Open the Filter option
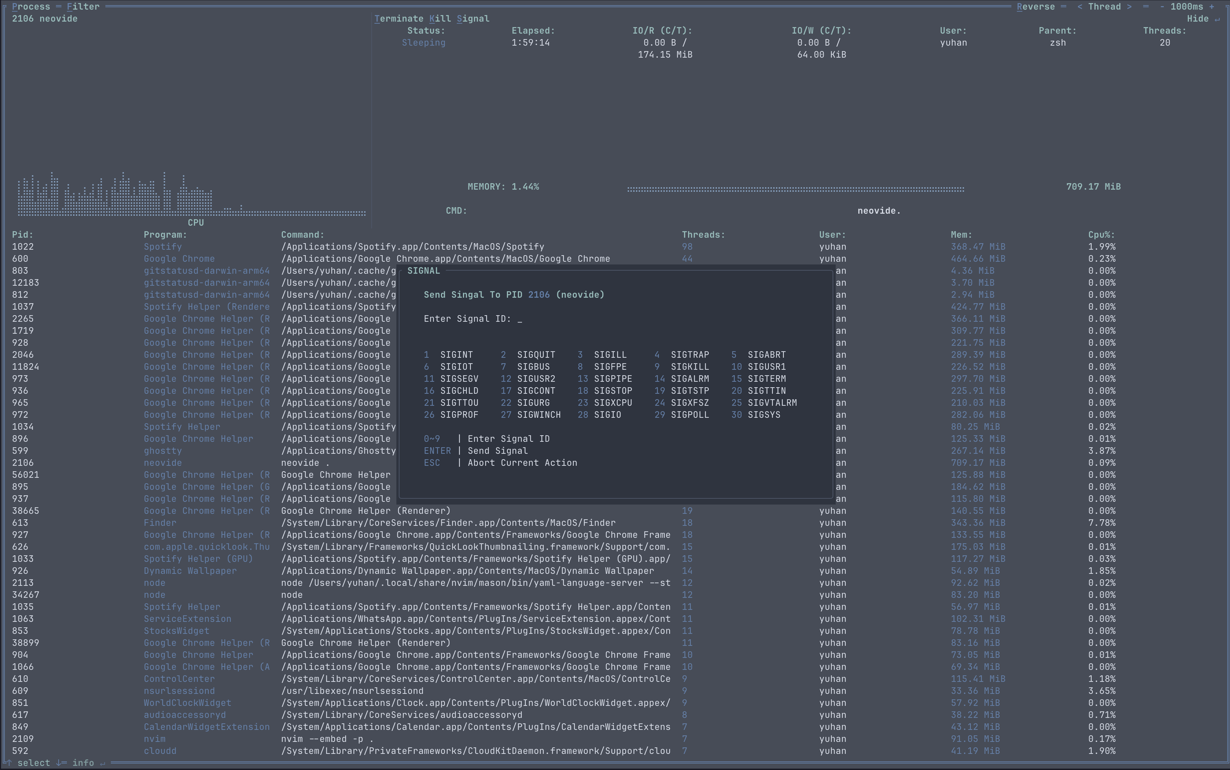The width and height of the screenshot is (1230, 770). click(x=83, y=7)
